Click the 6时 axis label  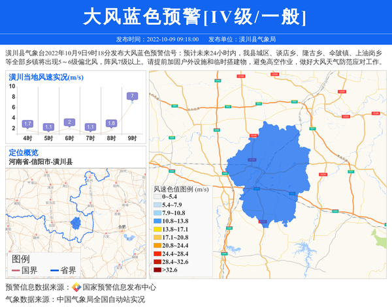[x=69, y=138]
